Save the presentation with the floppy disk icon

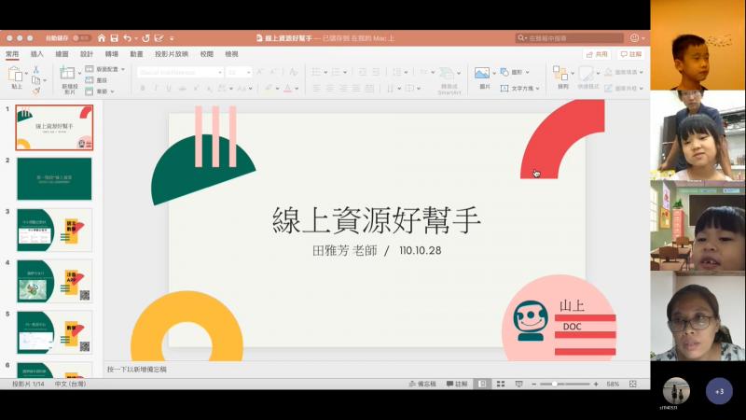coord(114,38)
